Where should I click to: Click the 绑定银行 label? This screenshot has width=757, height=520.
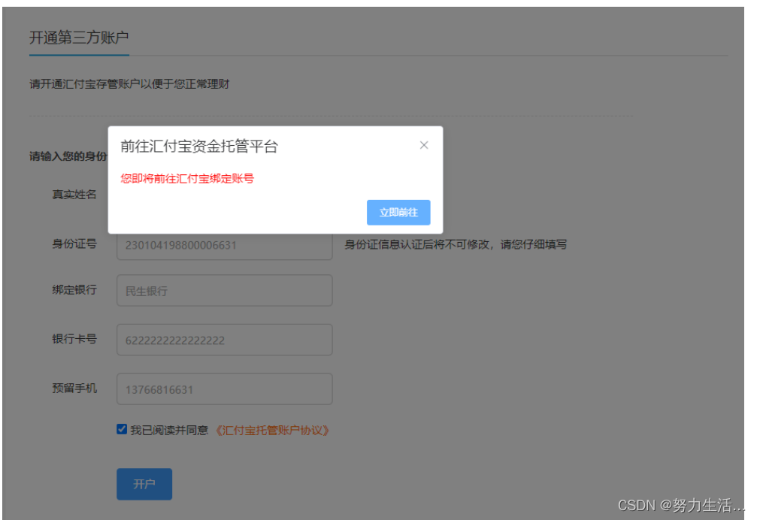pos(74,289)
